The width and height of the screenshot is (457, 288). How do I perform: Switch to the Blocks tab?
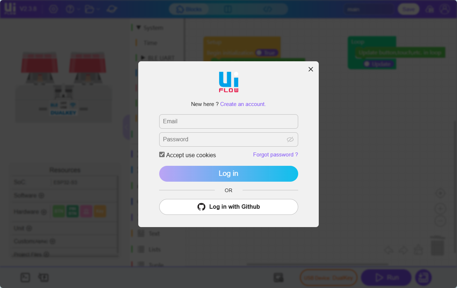[x=190, y=9]
